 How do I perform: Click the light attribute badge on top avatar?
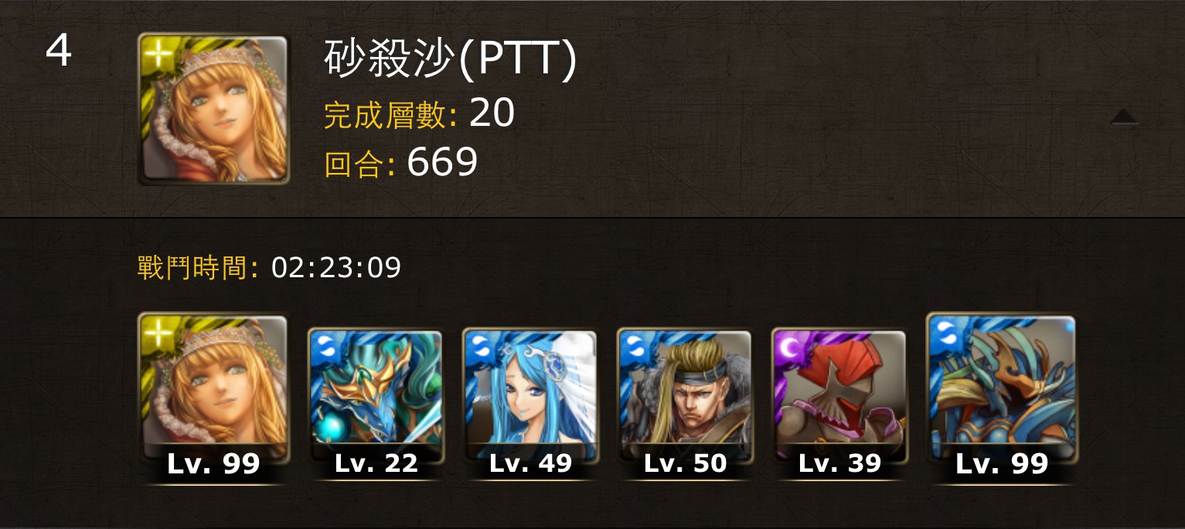(x=157, y=54)
